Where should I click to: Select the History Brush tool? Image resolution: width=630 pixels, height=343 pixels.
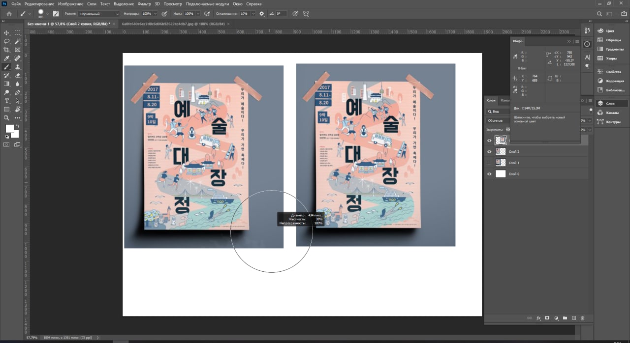7,75
